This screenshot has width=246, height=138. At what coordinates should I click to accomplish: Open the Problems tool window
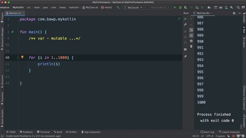click(x=26, y=132)
